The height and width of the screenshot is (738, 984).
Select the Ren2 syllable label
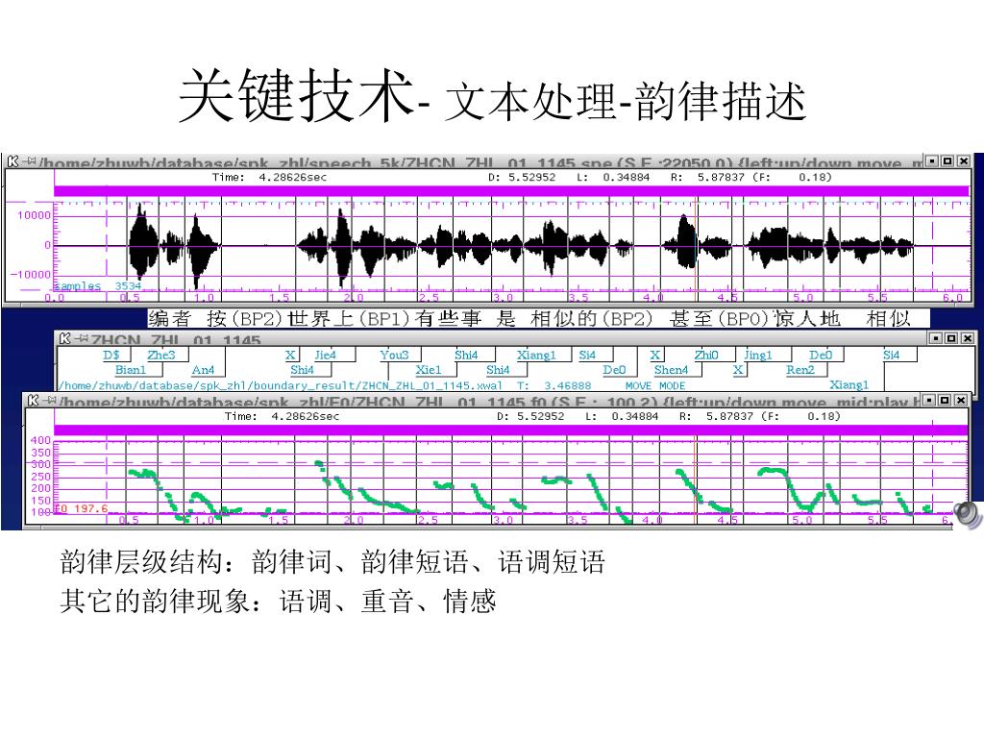click(800, 370)
